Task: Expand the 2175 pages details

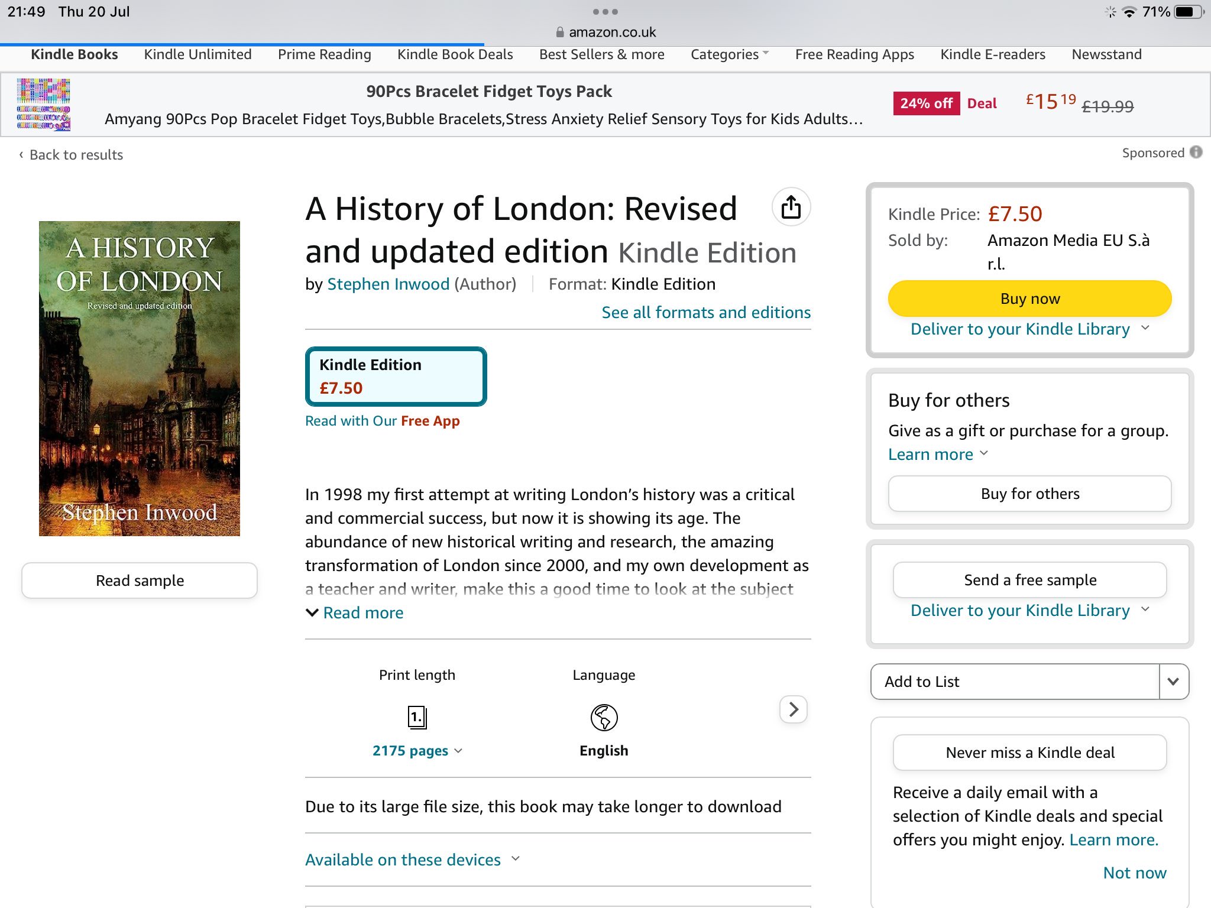Action: pos(417,751)
